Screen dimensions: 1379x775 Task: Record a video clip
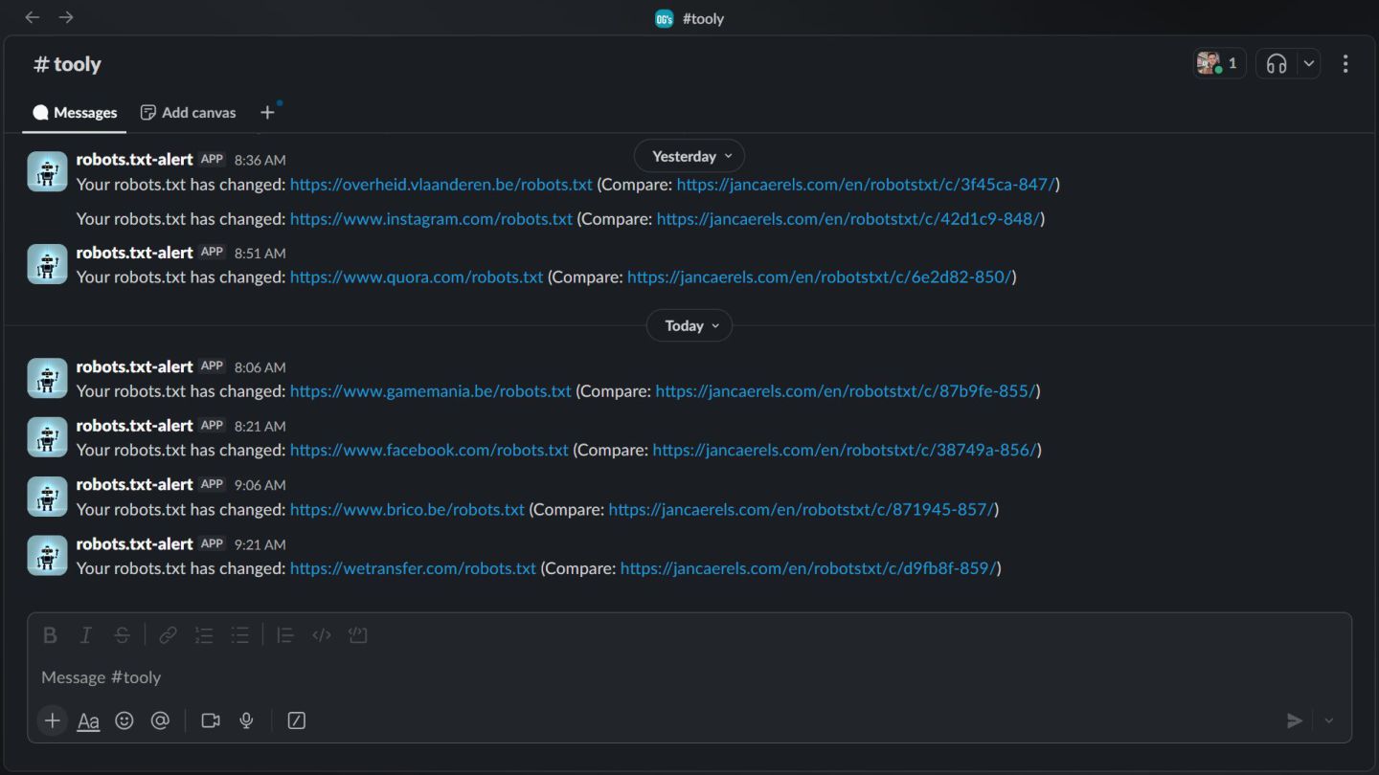pyautogui.click(x=211, y=720)
